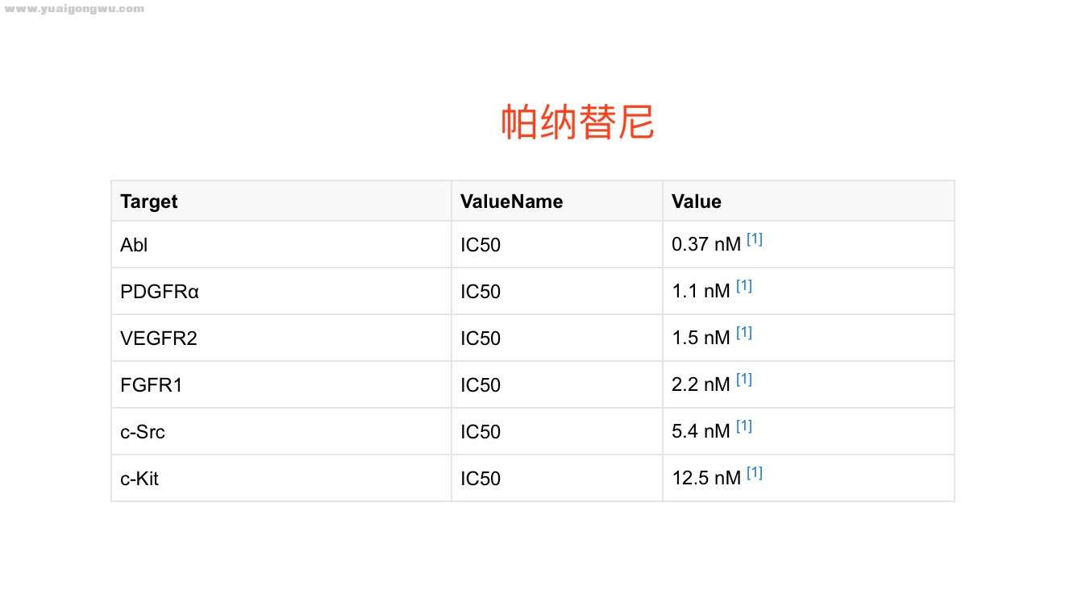Click the [1] reference link beside 0.37 nM
This screenshot has width=1082, height=598.
pos(754,239)
